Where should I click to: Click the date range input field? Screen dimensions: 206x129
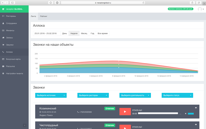tap(47, 34)
